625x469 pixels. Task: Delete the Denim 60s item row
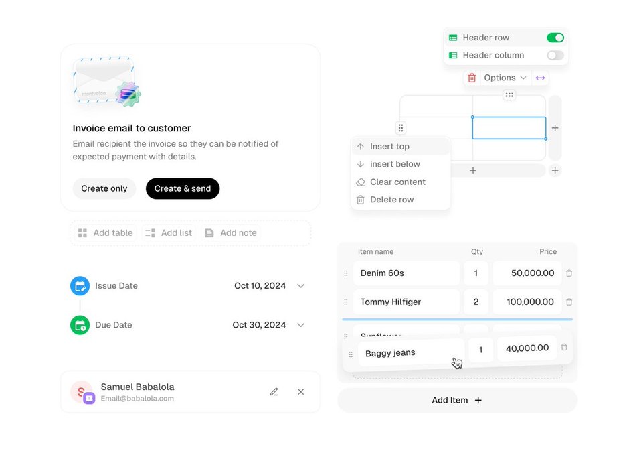[569, 273]
